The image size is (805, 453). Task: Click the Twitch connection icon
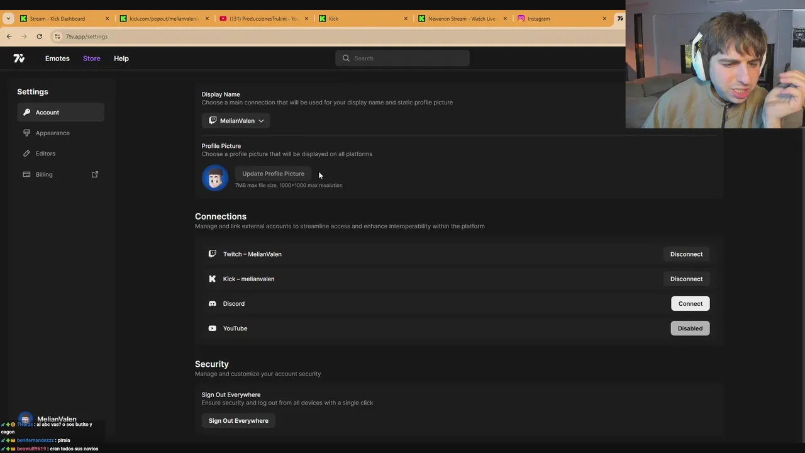coord(212,254)
